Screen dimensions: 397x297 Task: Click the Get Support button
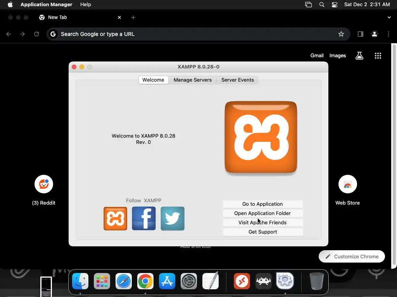coord(262,232)
